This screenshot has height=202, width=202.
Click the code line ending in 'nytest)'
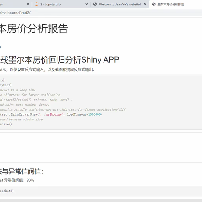point(6,85)
